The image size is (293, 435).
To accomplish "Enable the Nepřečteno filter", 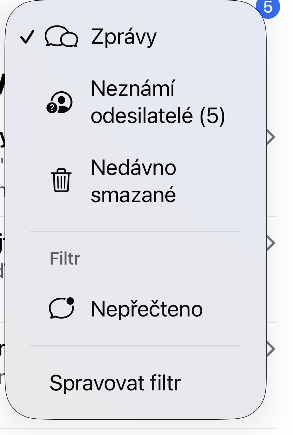I will (x=146, y=309).
